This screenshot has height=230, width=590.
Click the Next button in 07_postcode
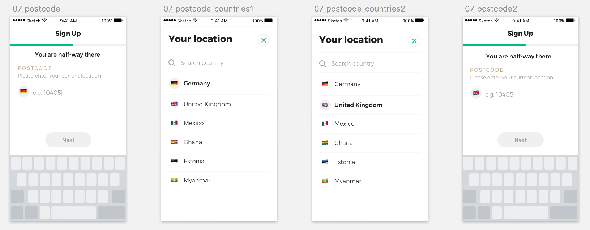(68, 140)
